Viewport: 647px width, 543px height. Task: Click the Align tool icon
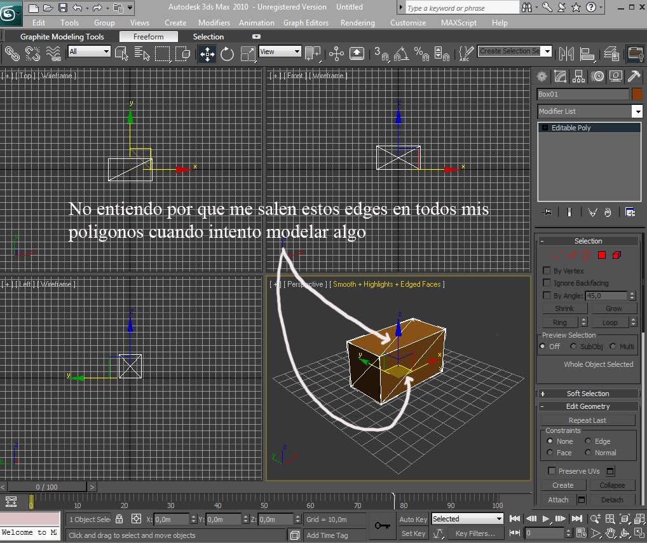coord(587,54)
